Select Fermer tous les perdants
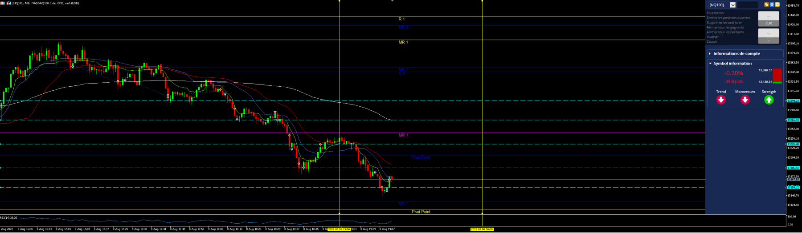The height and width of the screenshot is (233, 802). click(x=725, y=32)
